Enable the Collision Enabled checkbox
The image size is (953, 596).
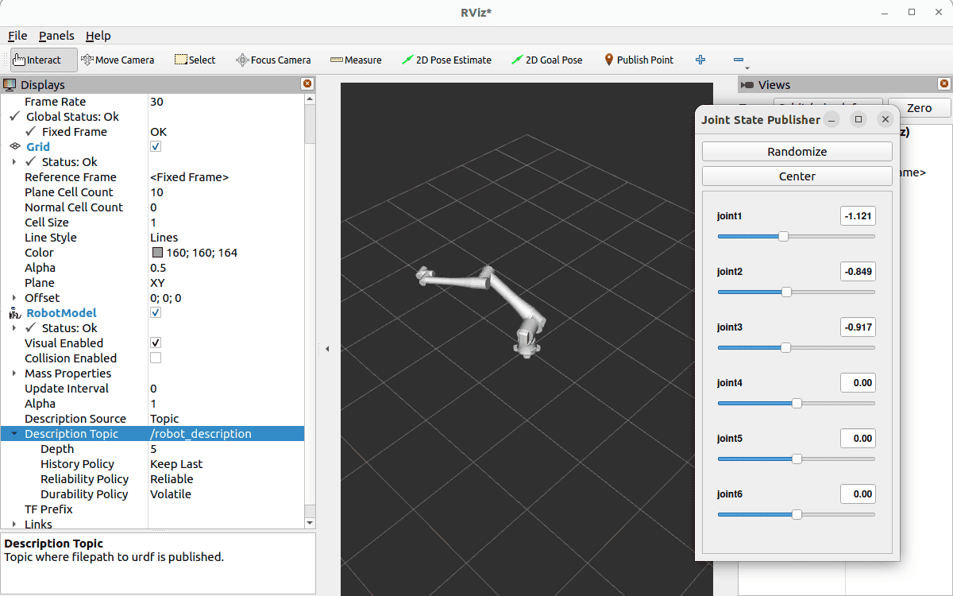(x=156, y=358)
